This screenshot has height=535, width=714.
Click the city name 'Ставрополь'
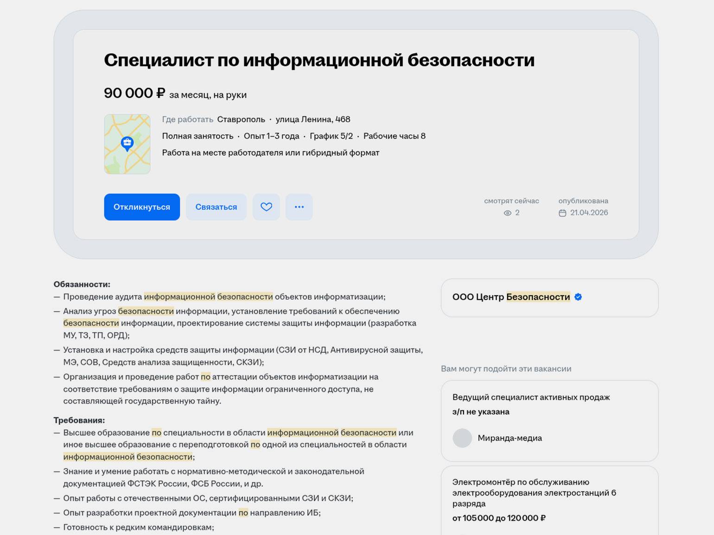click(x=241, y=120)
